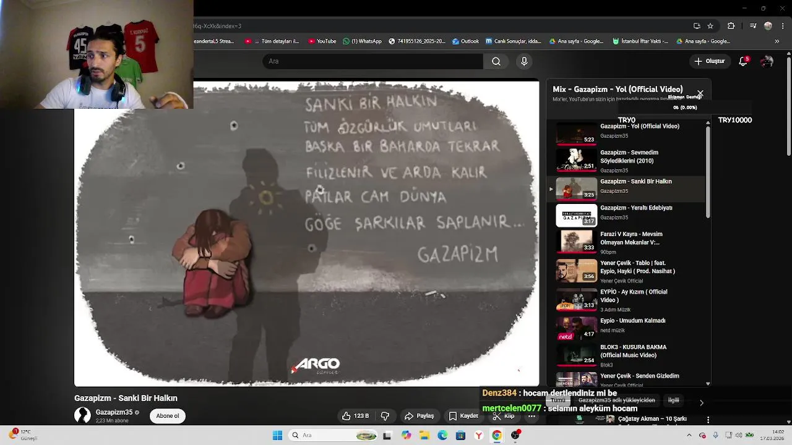Select Farazi V Kayra - Mevsim playlist item
This screenshot has width=792, height=445.
[627, 242]
